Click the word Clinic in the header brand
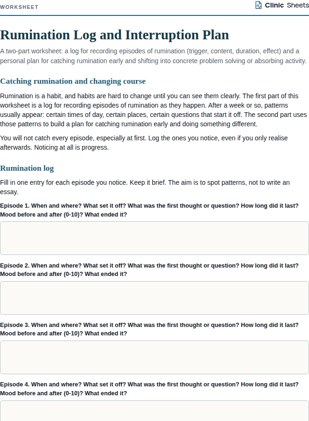Viewport: 309px width, 421px height. [x=274, y=5]
